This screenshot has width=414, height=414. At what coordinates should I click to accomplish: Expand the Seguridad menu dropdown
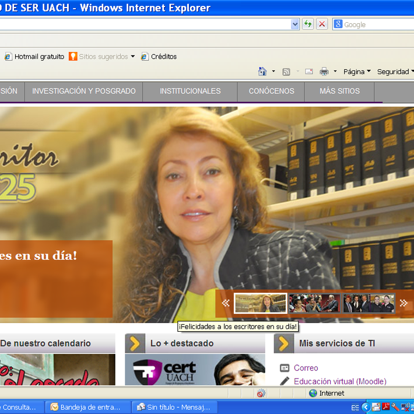[x=395, y=72]
